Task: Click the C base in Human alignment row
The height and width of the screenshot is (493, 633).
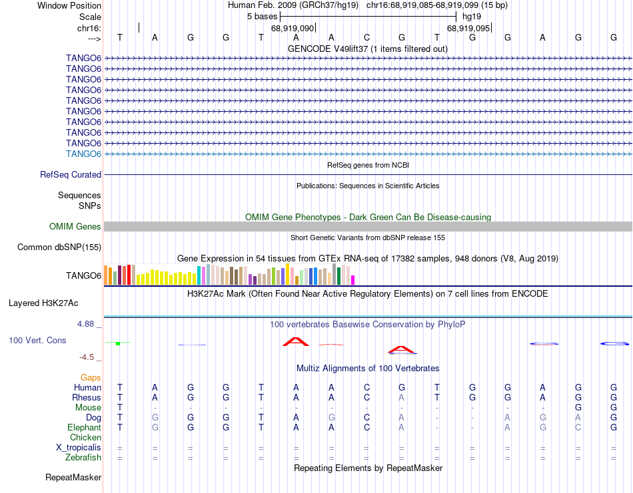Action: 366,387
